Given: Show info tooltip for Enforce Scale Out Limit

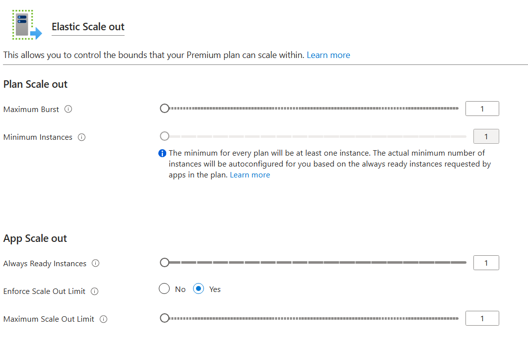Looking at the screenshot, I should (95, 291).
